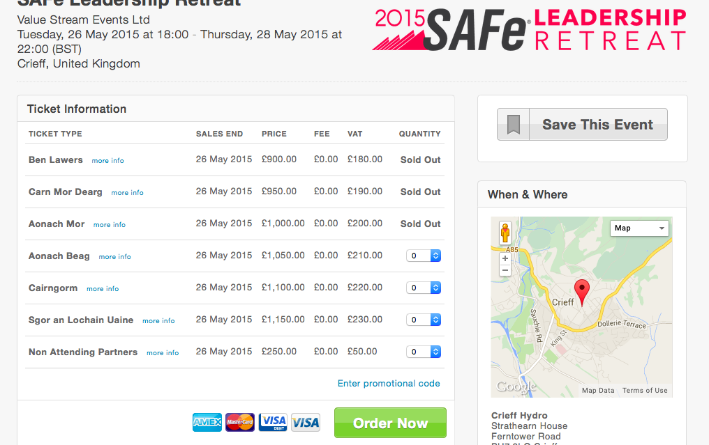Screen dimensions: 709x445
Task: Click the Ticket Information panel heading
Action: pyautogui.click(x=77, y=109)
